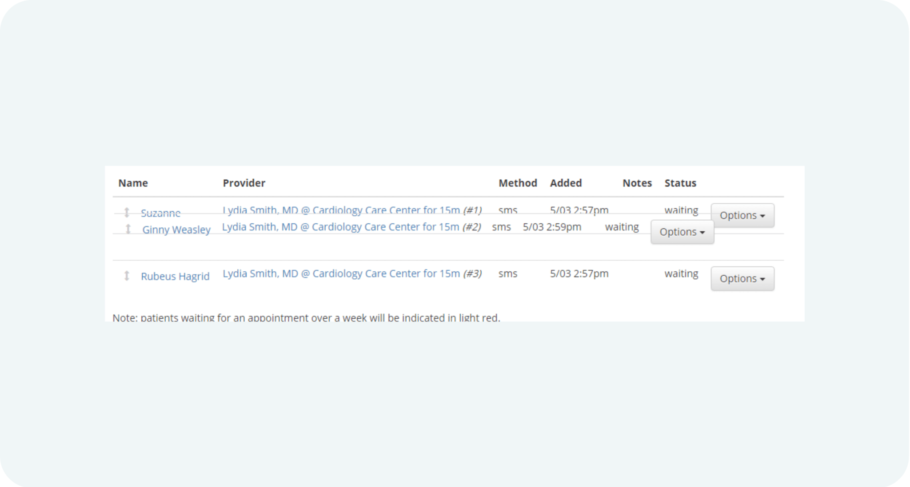910x487 pixels.
Task: Click the reorder handle beside Suzanne
Action: coord(127,212)
